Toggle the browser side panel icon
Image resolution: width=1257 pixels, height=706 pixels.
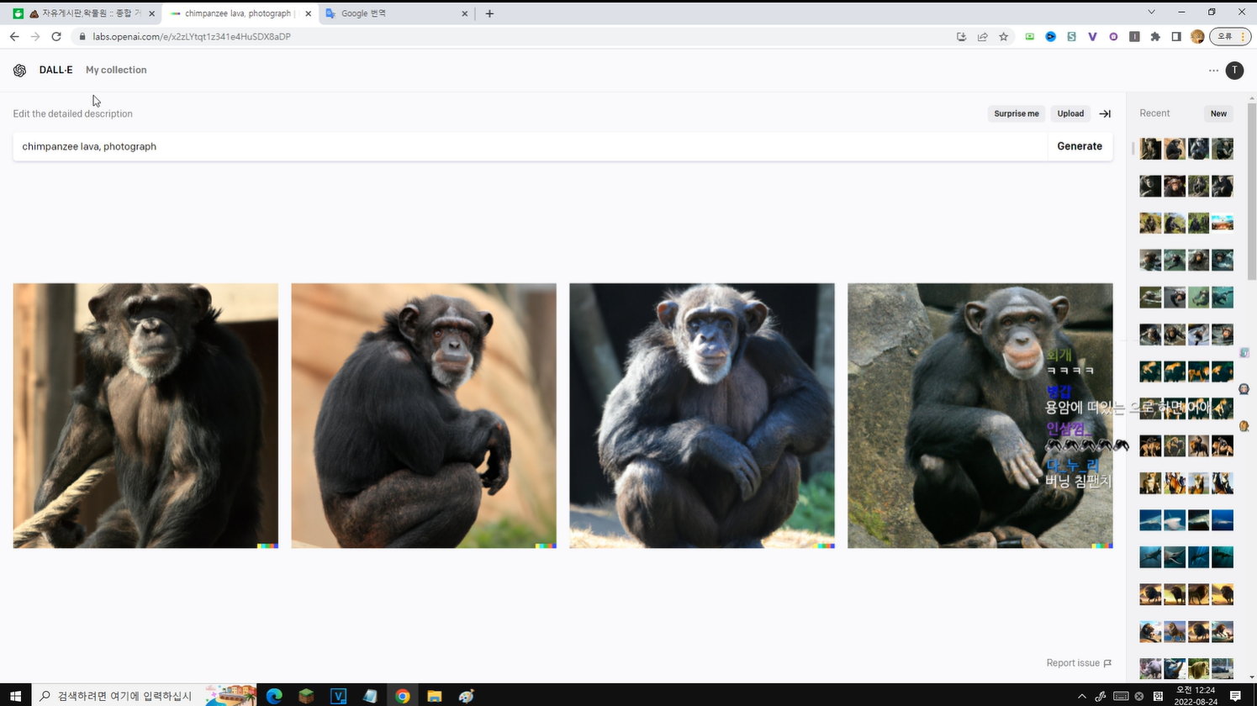pyautogui.click(x=1176, y=37)
